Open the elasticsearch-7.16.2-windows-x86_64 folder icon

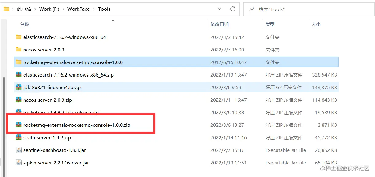[x=18, y=37]
